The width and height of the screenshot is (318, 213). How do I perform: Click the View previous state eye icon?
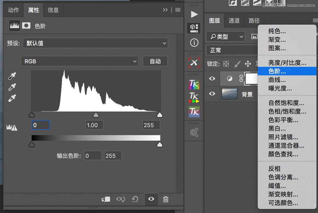click(151, 199)
